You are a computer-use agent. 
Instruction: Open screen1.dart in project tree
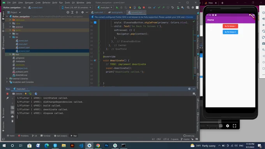tap(24, 47)
